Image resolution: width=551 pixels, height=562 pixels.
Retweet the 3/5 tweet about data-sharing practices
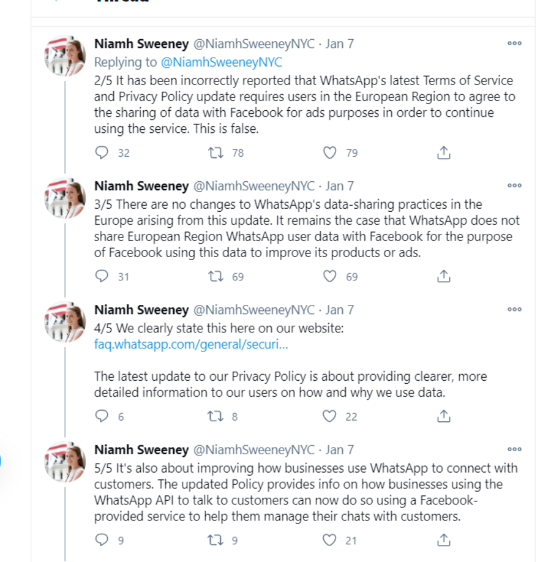[x=216, y=277]
